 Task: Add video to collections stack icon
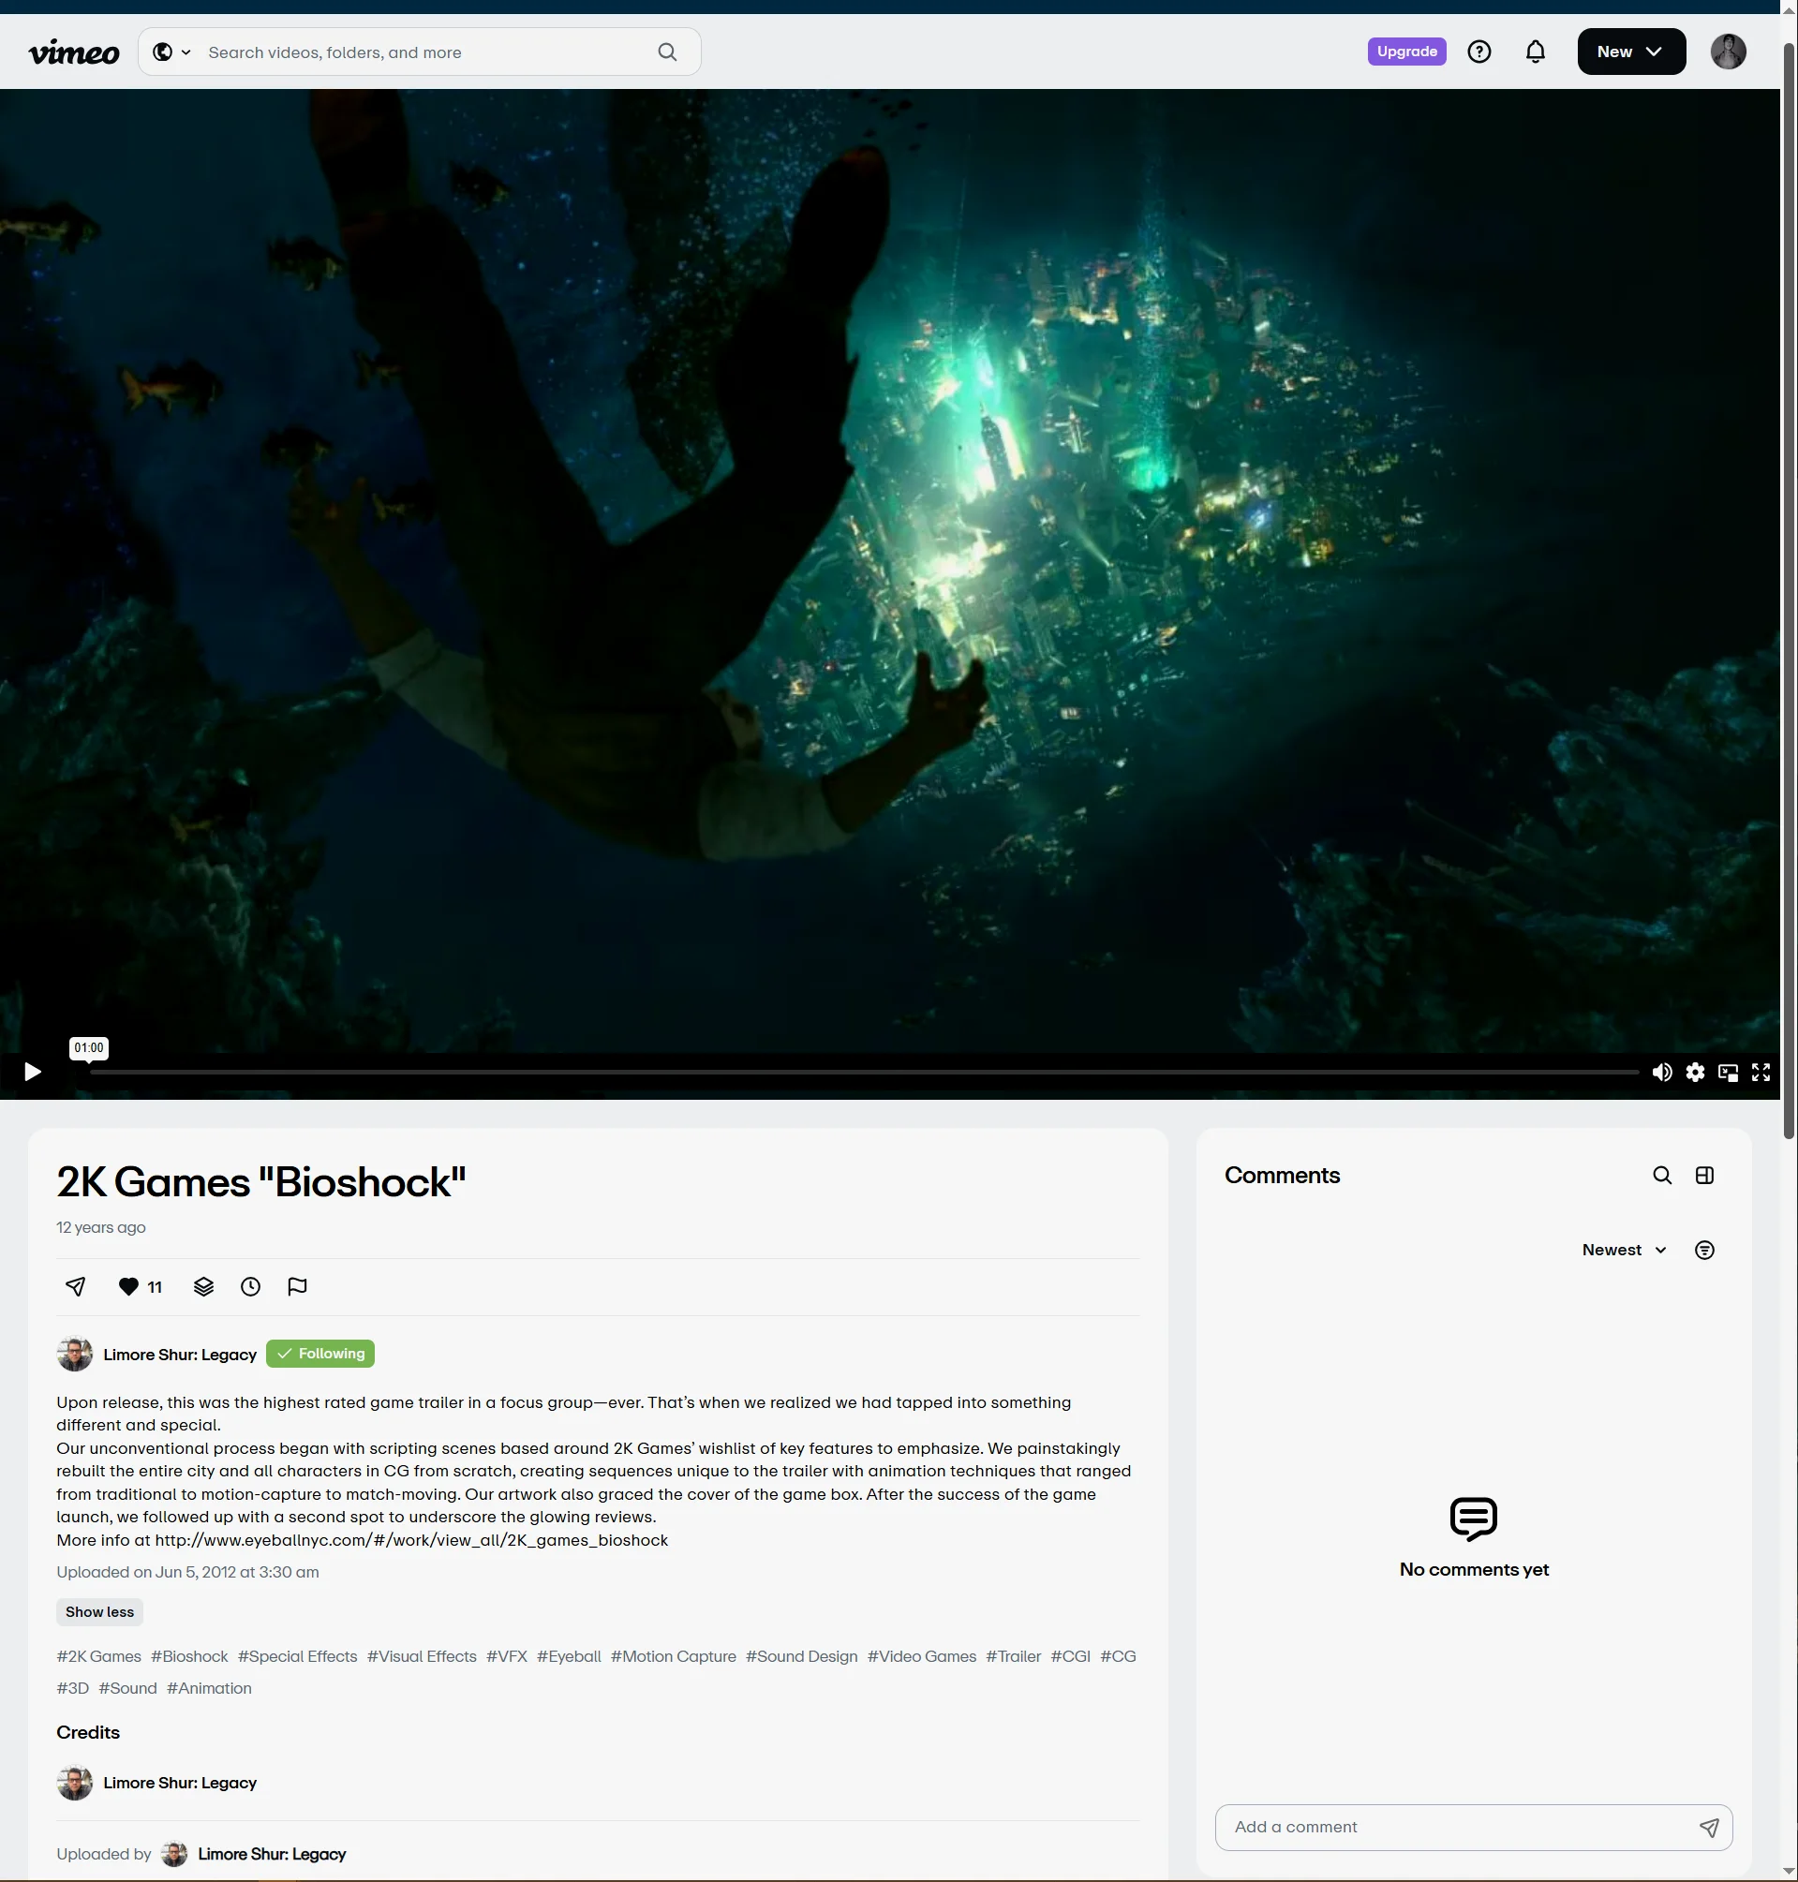[x=203, y=1286]
